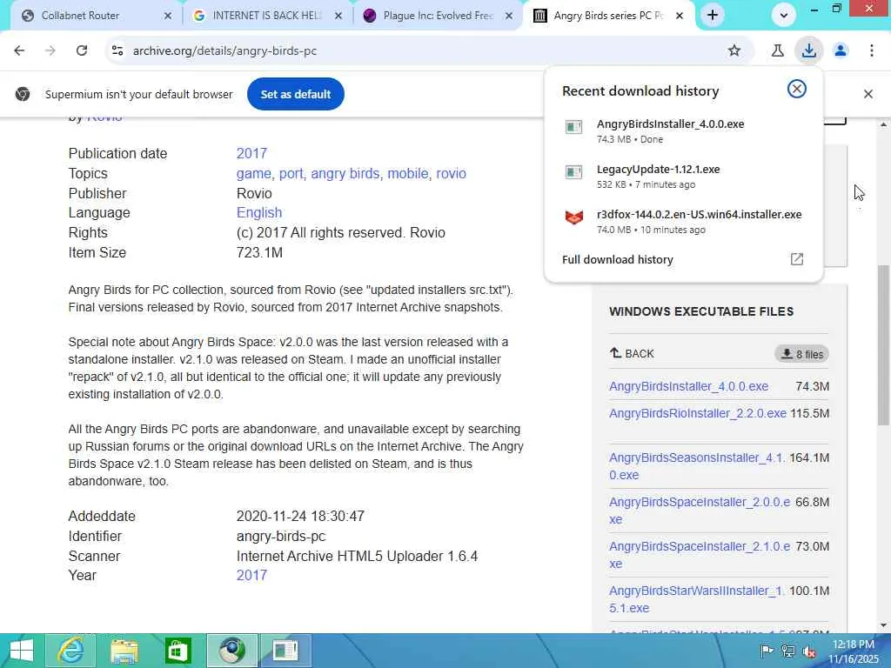Go back using the browser back arrow
891x668 pixels.
coord(19,50)
